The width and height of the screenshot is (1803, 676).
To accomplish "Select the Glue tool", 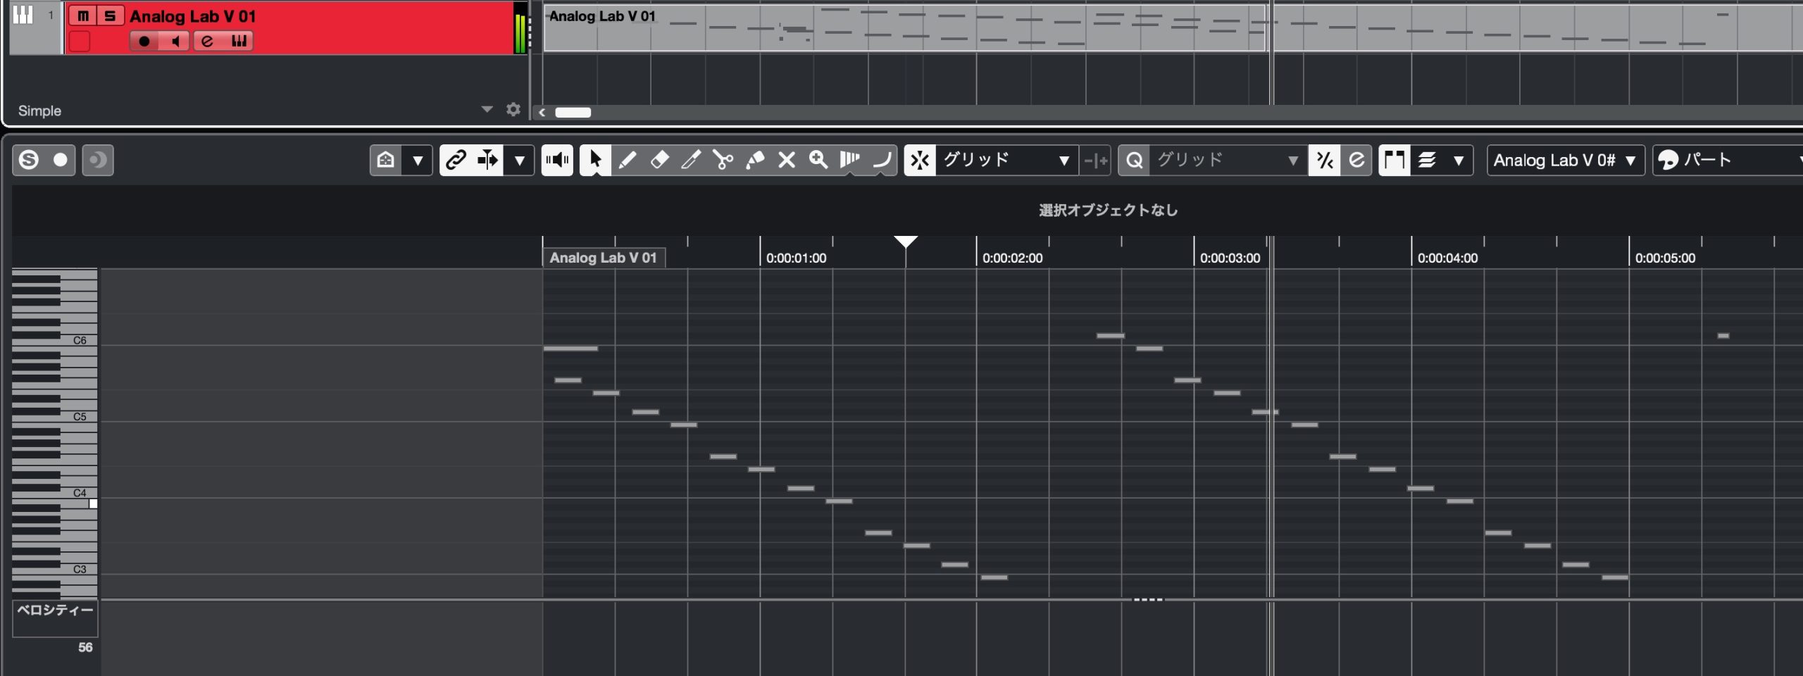I will pos(755,160).
